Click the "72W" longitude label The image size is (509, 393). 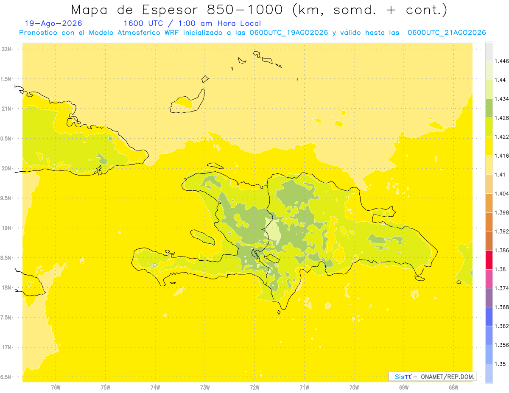(x=255, y=387)
